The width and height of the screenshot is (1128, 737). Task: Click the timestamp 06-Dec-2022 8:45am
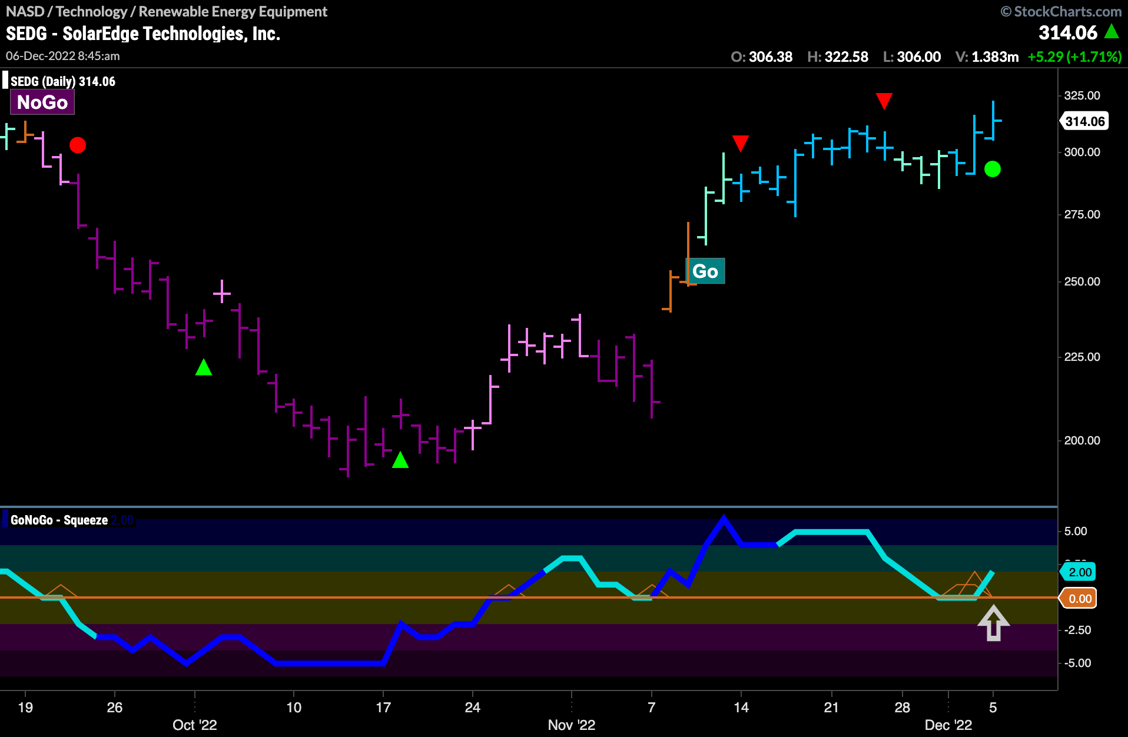(x=63, y=56)
